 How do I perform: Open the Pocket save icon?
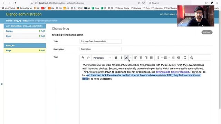click(x=206, y=3)
